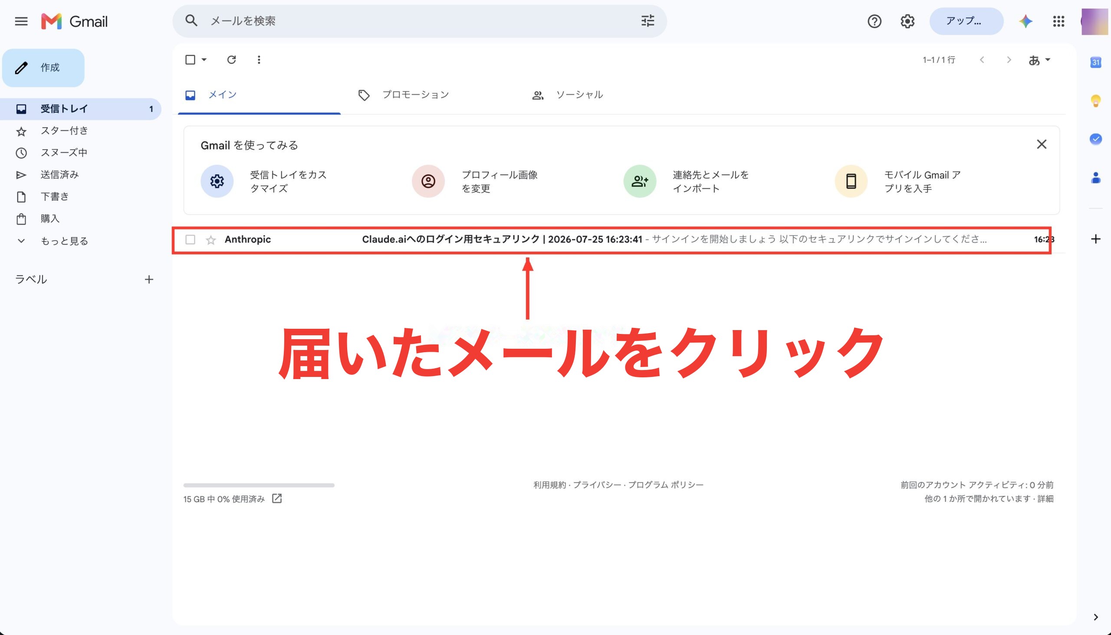
Task: Click the search magnifier icon
Action: tap(191, 20)
